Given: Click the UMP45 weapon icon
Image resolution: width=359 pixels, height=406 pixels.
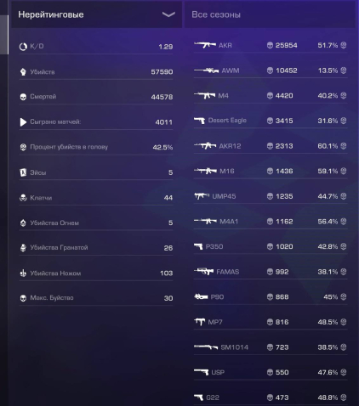Looking at the screenshot, I should click(202, 196).
